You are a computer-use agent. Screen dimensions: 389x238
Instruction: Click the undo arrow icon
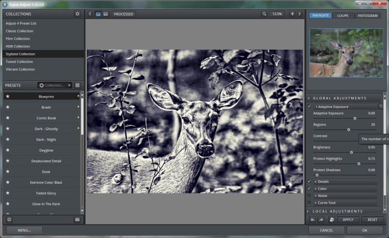click(313, 220)
